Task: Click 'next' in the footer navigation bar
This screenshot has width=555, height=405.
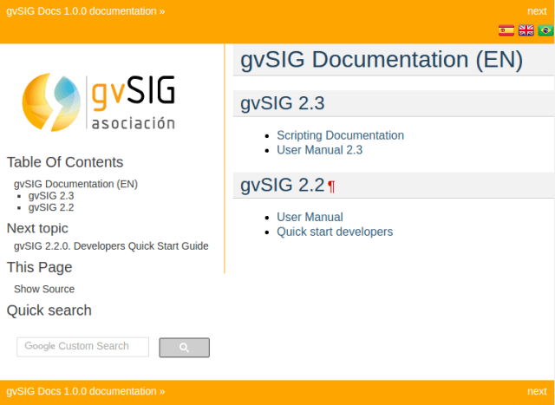Action: [x=537, y=391]
